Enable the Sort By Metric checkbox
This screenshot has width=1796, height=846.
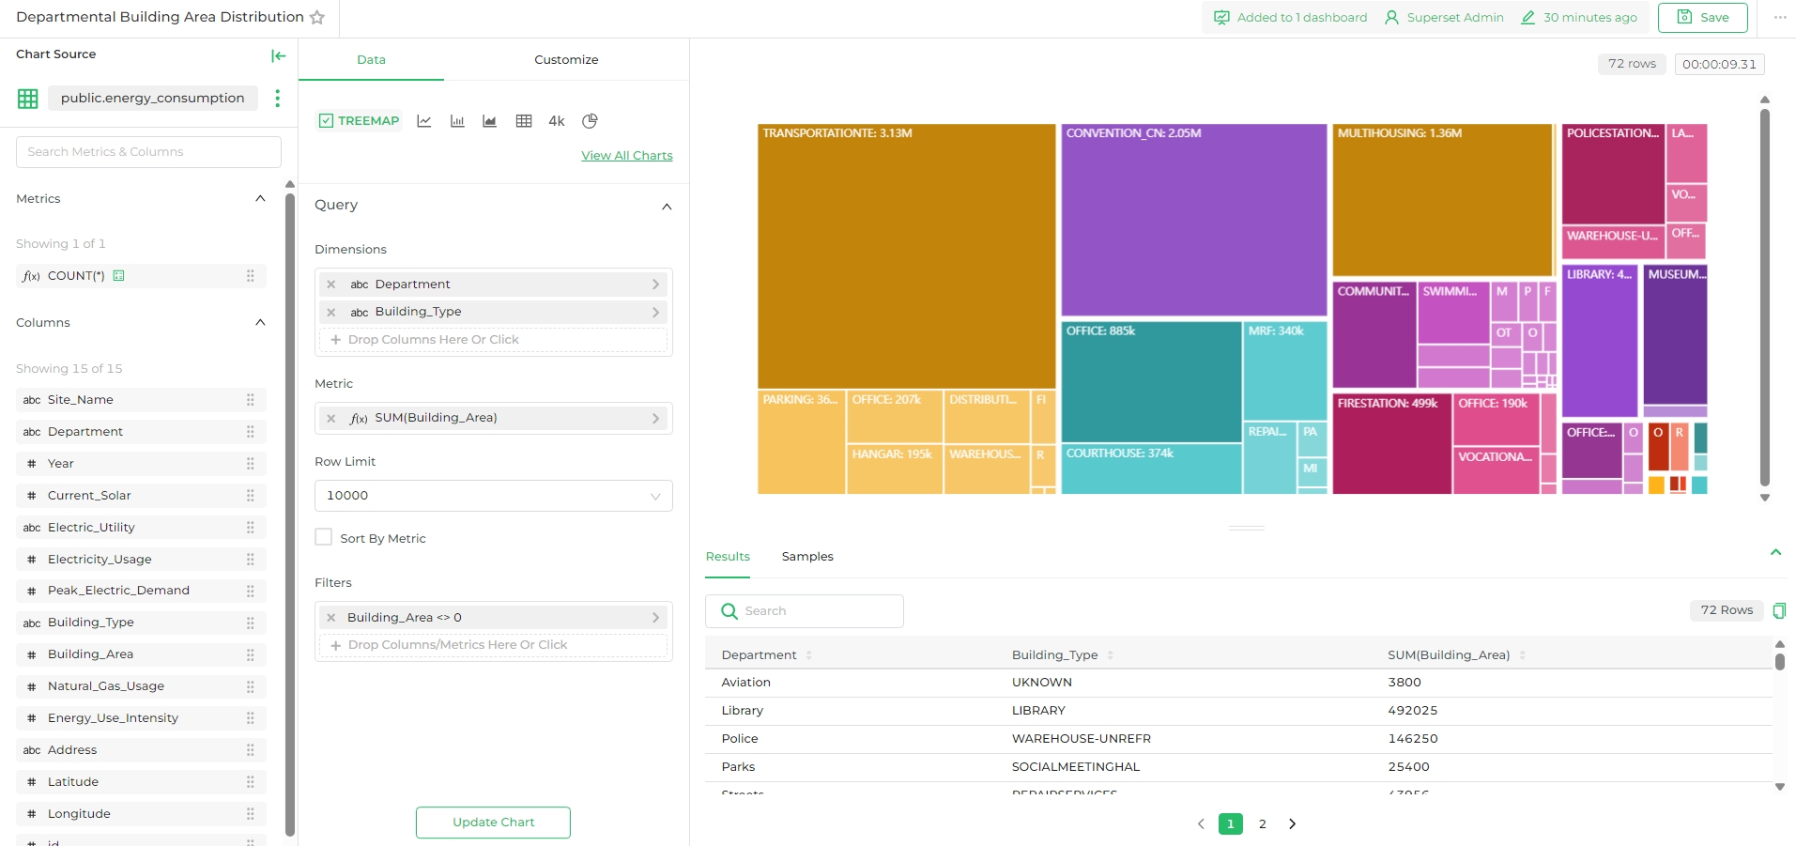324,537
